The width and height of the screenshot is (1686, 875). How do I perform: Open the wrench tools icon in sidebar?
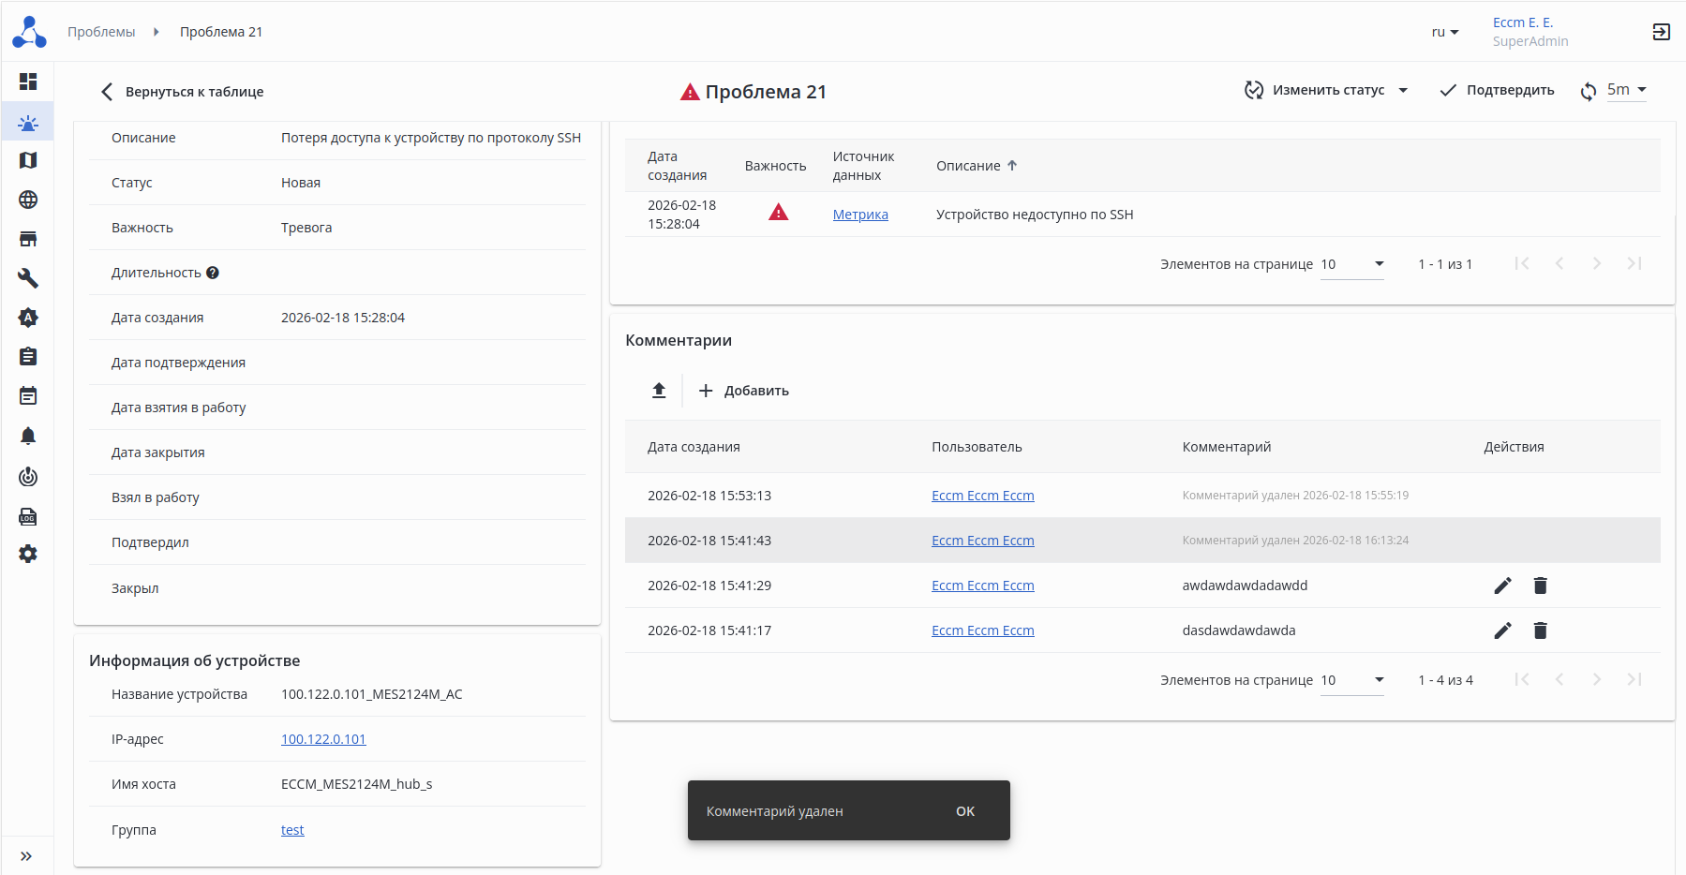click(28, 278)
